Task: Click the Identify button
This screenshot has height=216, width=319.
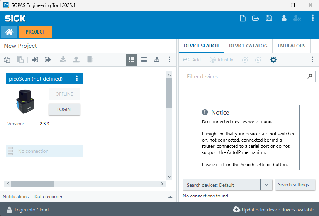Action: point(221,60)
